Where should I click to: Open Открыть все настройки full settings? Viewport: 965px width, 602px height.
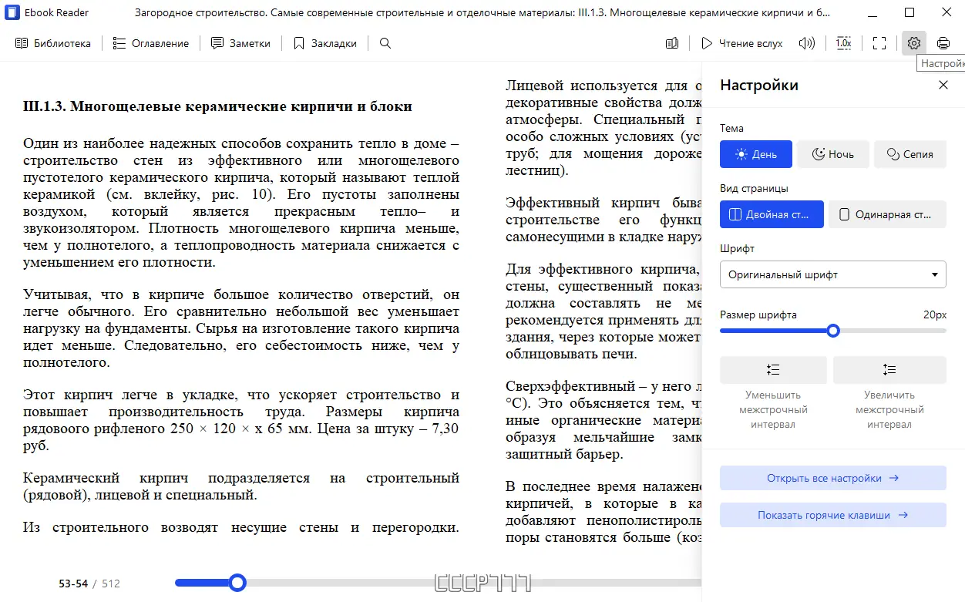pos(832,478)
